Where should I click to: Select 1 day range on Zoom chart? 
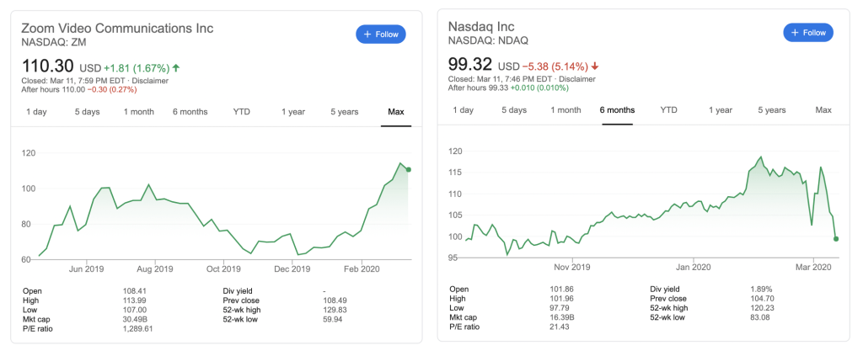tap(36, 112)
